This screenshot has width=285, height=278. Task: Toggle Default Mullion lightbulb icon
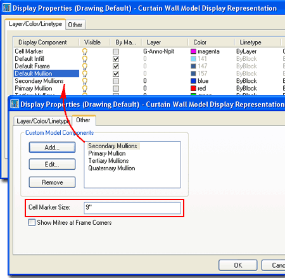[x=85, y=73]
